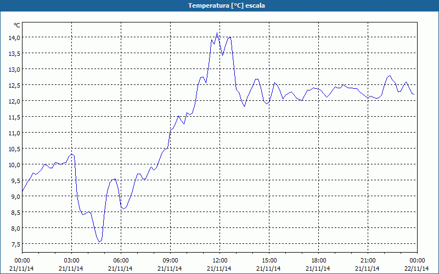Click the 12:00 time axis label

220,261
